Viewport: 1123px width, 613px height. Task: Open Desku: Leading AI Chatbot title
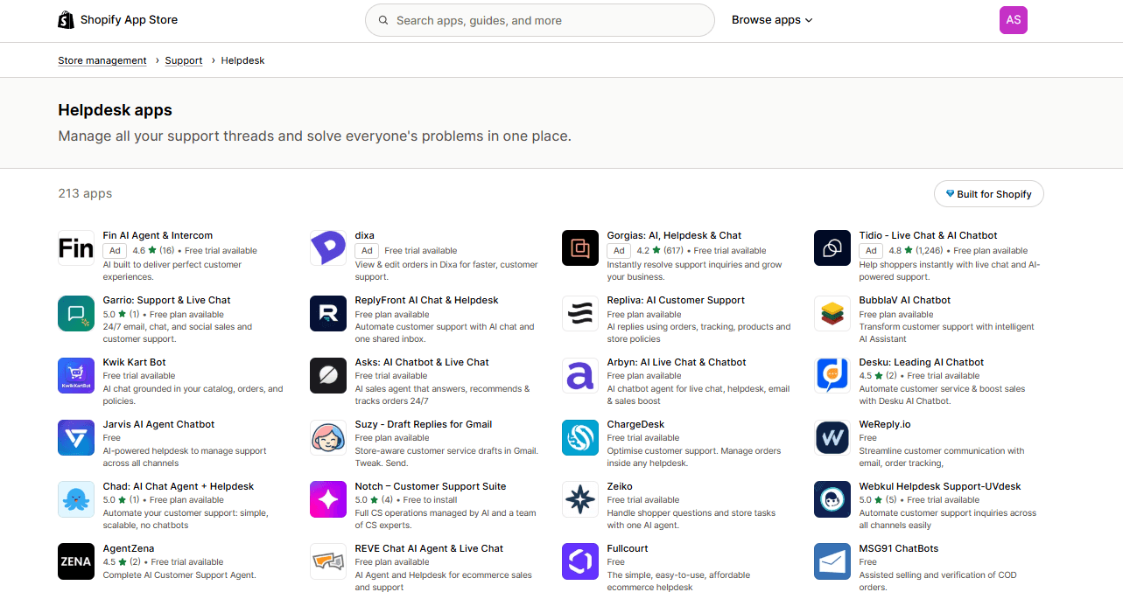(x=922, y=362)
